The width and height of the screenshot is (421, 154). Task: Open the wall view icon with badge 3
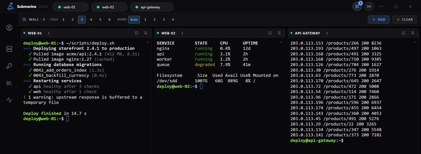[x=357, y=7]
